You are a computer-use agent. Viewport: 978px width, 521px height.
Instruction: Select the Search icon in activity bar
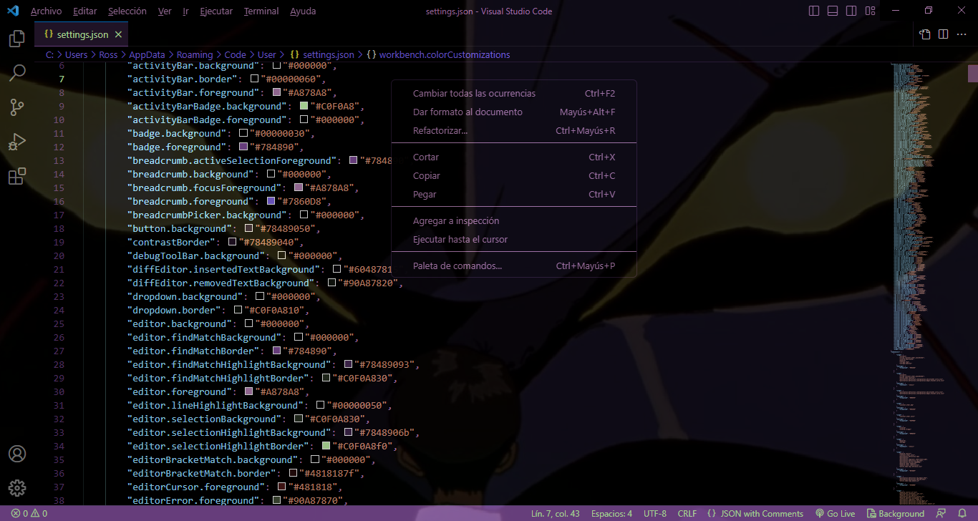[16, 73]
